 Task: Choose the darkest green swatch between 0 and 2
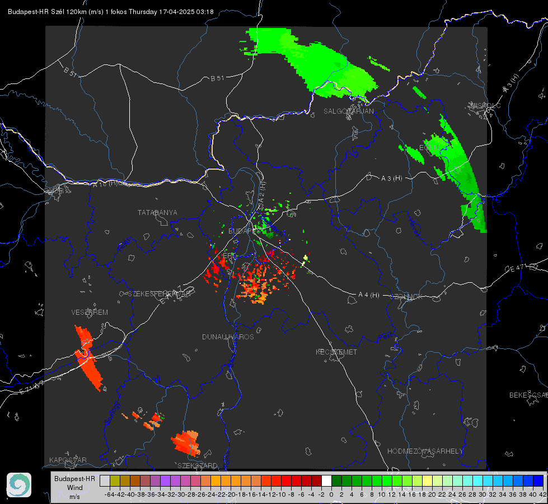click(x=336, y=480)
